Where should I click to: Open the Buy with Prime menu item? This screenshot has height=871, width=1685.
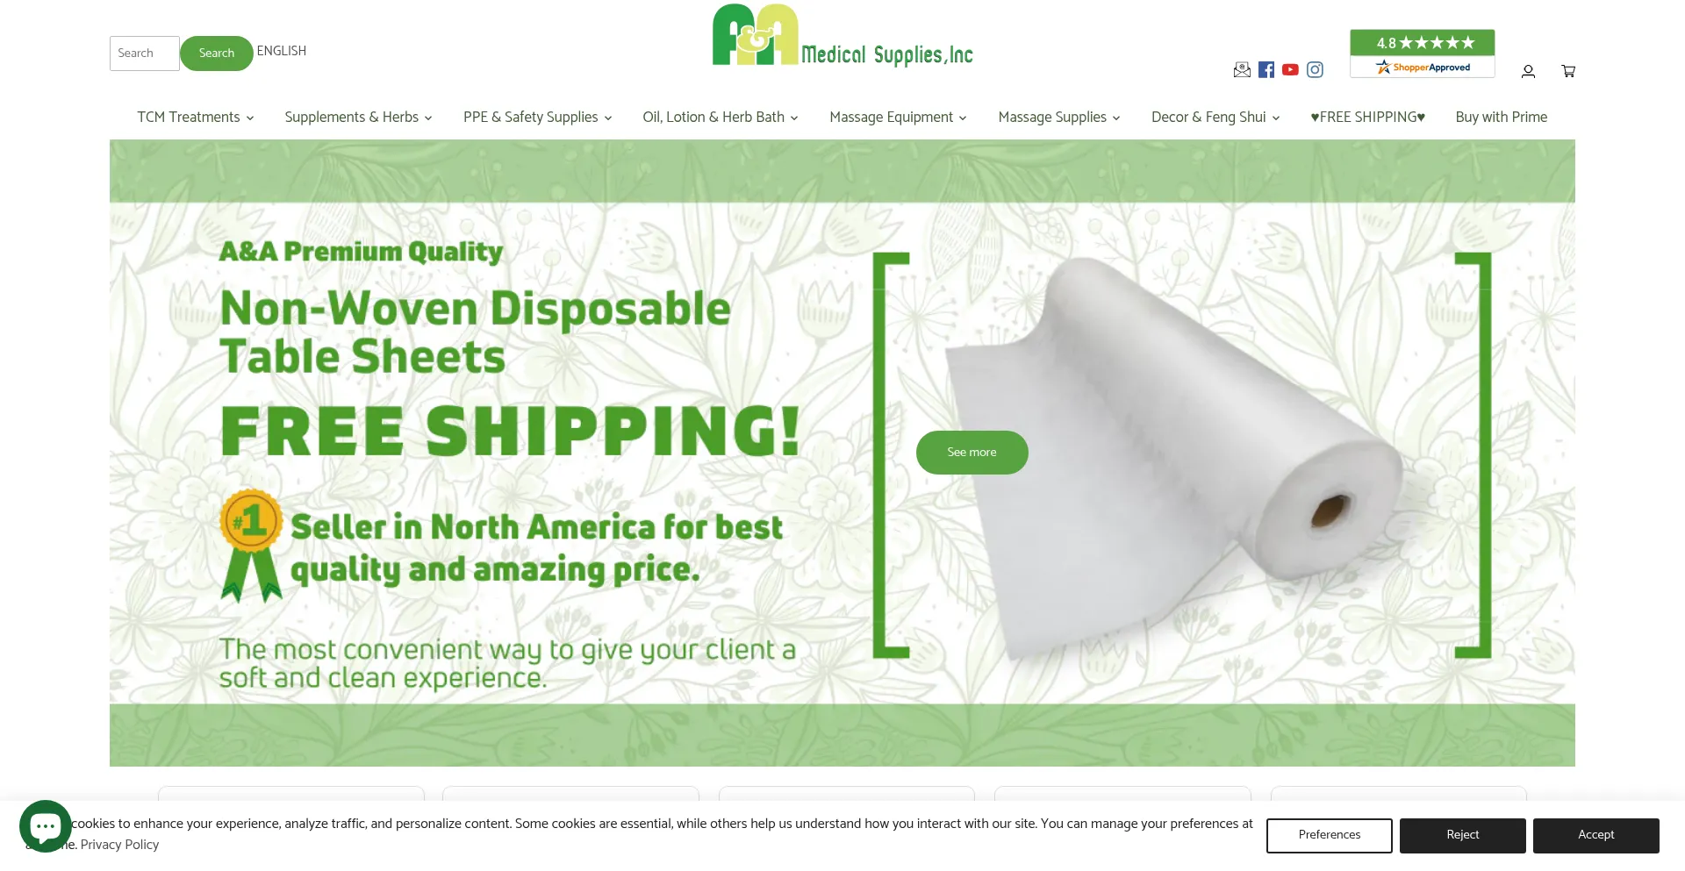click(1501, 118)
